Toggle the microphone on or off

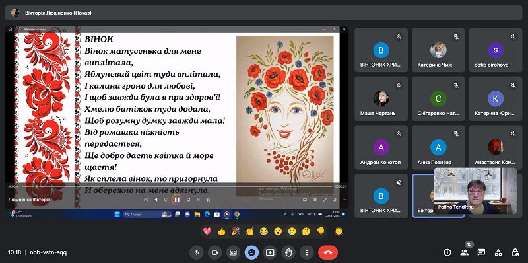pos(196,252)
